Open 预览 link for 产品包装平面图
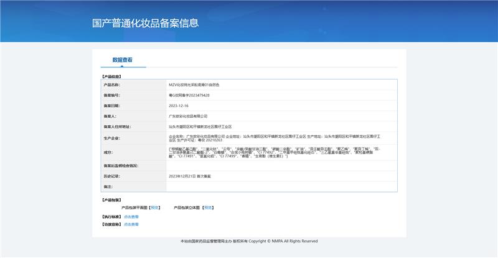Image resolution: width=498 pixels, height=258 pixels. pos(154,208)
